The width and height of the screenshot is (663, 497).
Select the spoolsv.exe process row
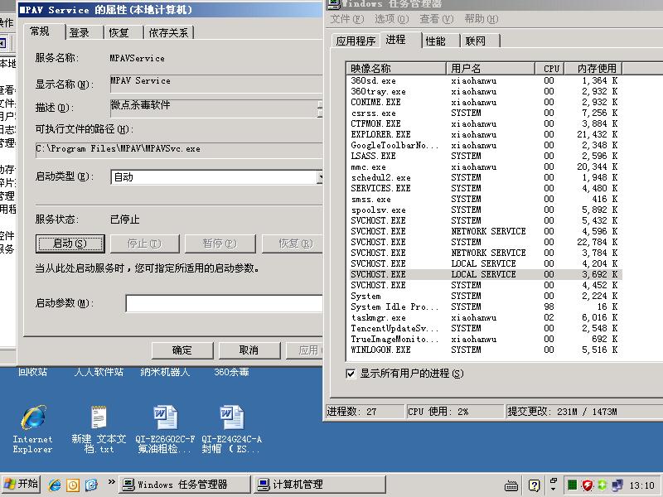pyautogui.click(x=485, y=210)
